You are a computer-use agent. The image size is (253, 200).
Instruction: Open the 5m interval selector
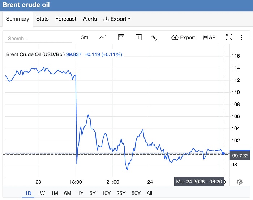pos(85,37)
